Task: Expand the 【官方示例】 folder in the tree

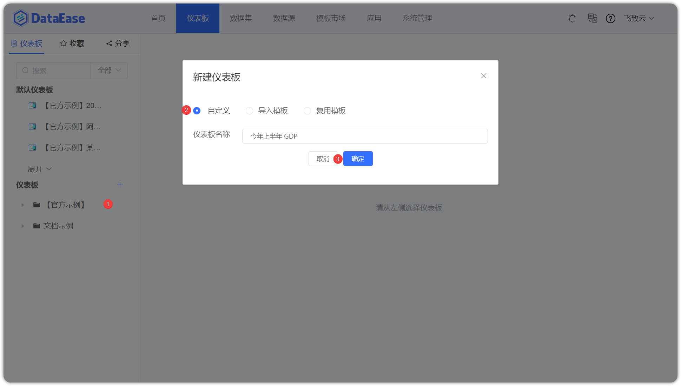Action: pyautogui.click(x=23, y=205)
